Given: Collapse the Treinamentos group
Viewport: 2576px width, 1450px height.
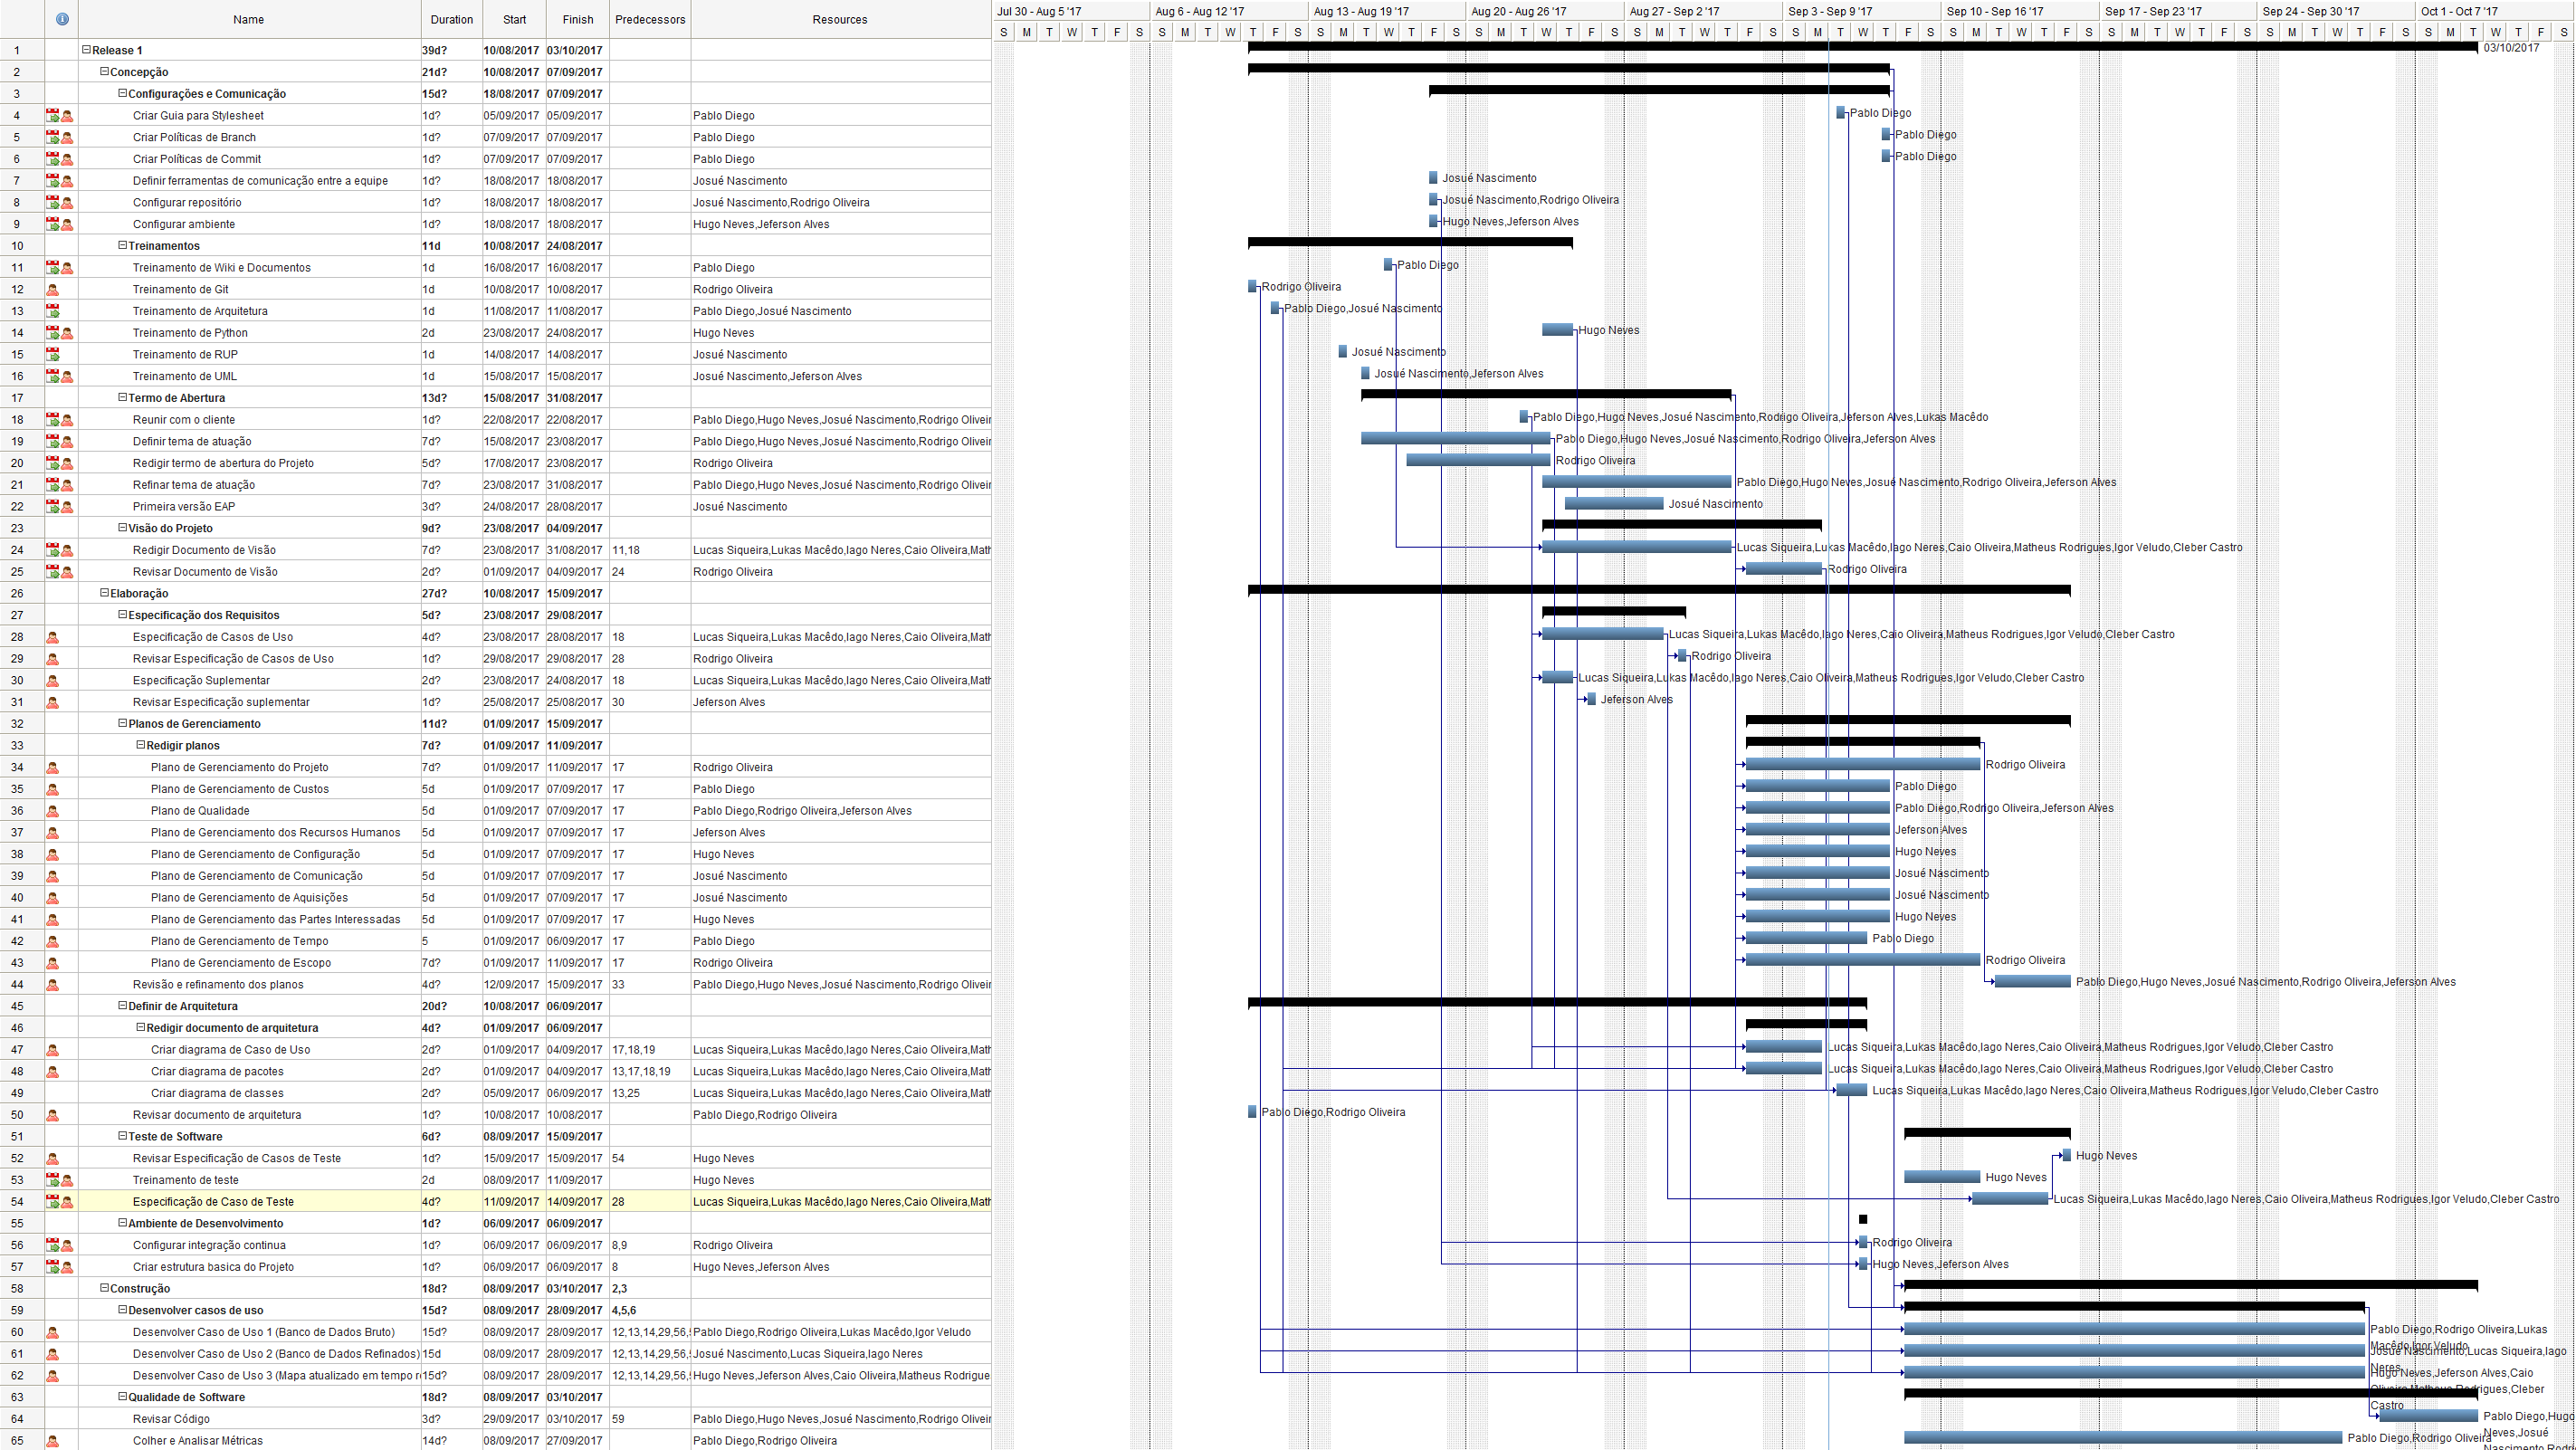Looking at the screenshot, I should (122, 246).
